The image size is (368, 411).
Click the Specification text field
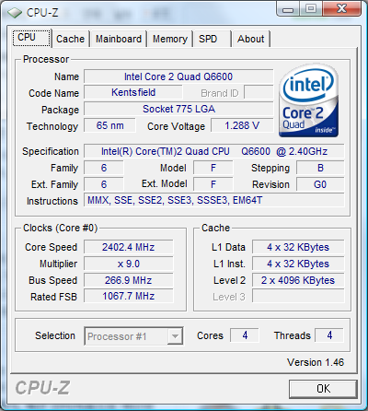pyautogui.click(x=214, y=151)
